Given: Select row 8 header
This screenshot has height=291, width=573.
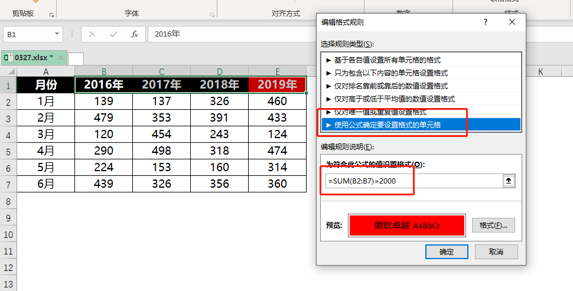Looking at the screenshot, I should tap(8, 201).
